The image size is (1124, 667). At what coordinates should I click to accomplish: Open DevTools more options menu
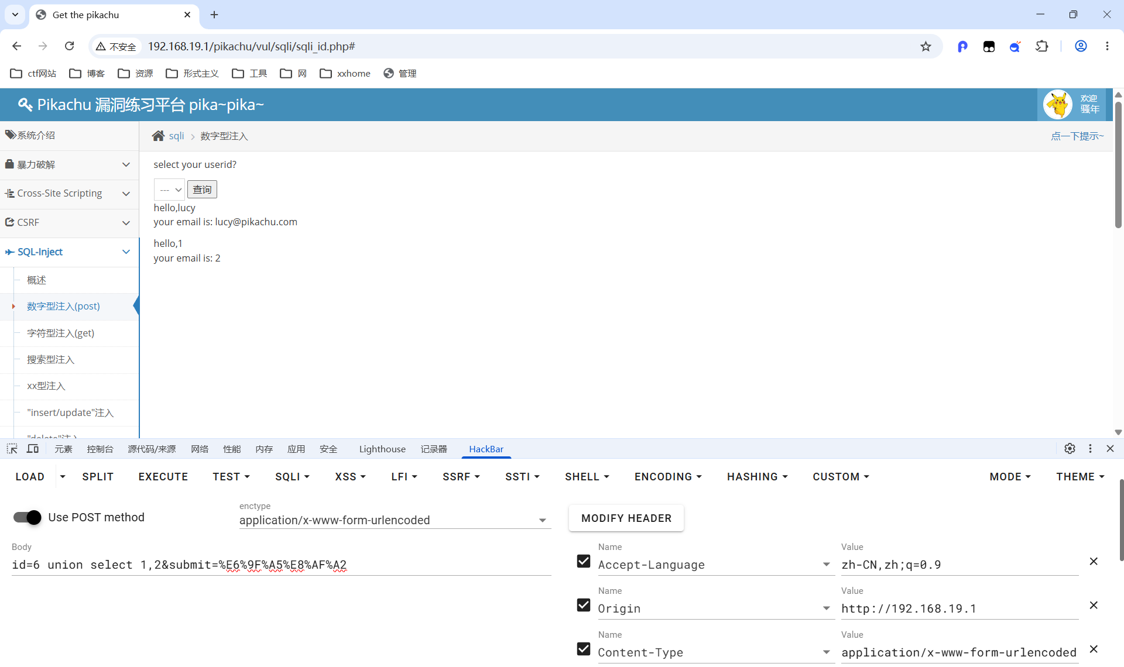(1090, 448)
